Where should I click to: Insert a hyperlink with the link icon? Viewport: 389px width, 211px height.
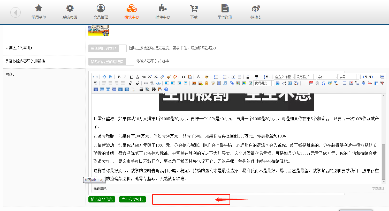coord(146,83)
